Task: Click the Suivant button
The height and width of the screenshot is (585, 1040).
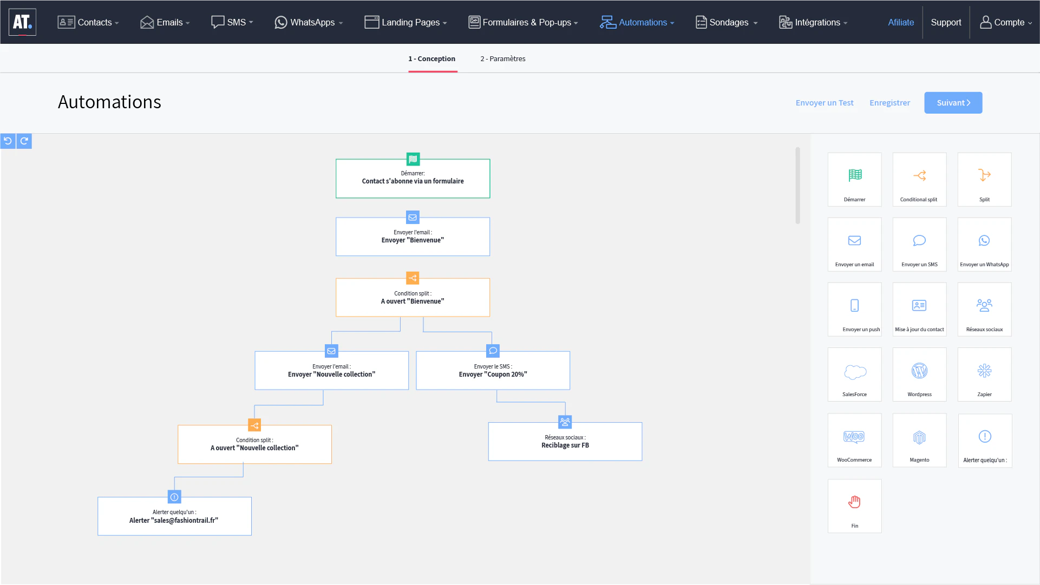Action: (x=953, y=103)
